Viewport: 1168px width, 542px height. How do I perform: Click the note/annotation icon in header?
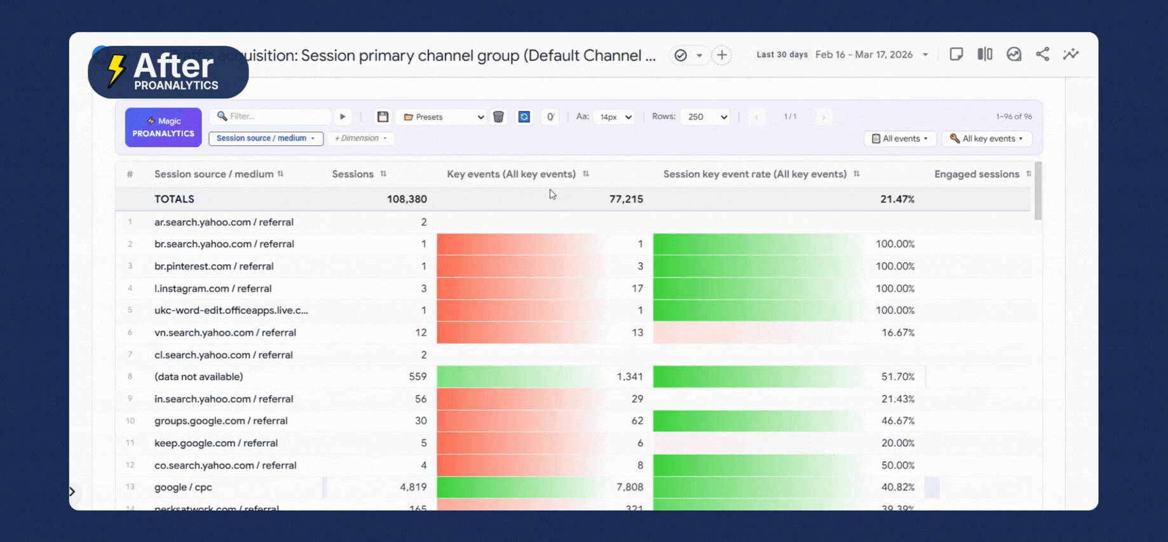[956, 55]
